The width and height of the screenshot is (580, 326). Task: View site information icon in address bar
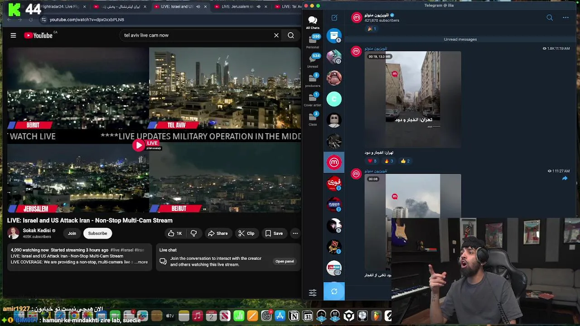[43, 19]
